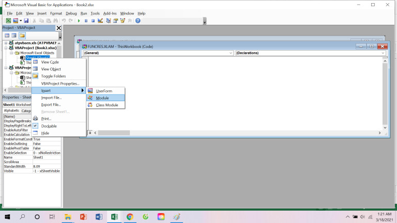Screen dimensions: 397x223
Task: Click scroll-down arrow of code window
Action: 385,128
